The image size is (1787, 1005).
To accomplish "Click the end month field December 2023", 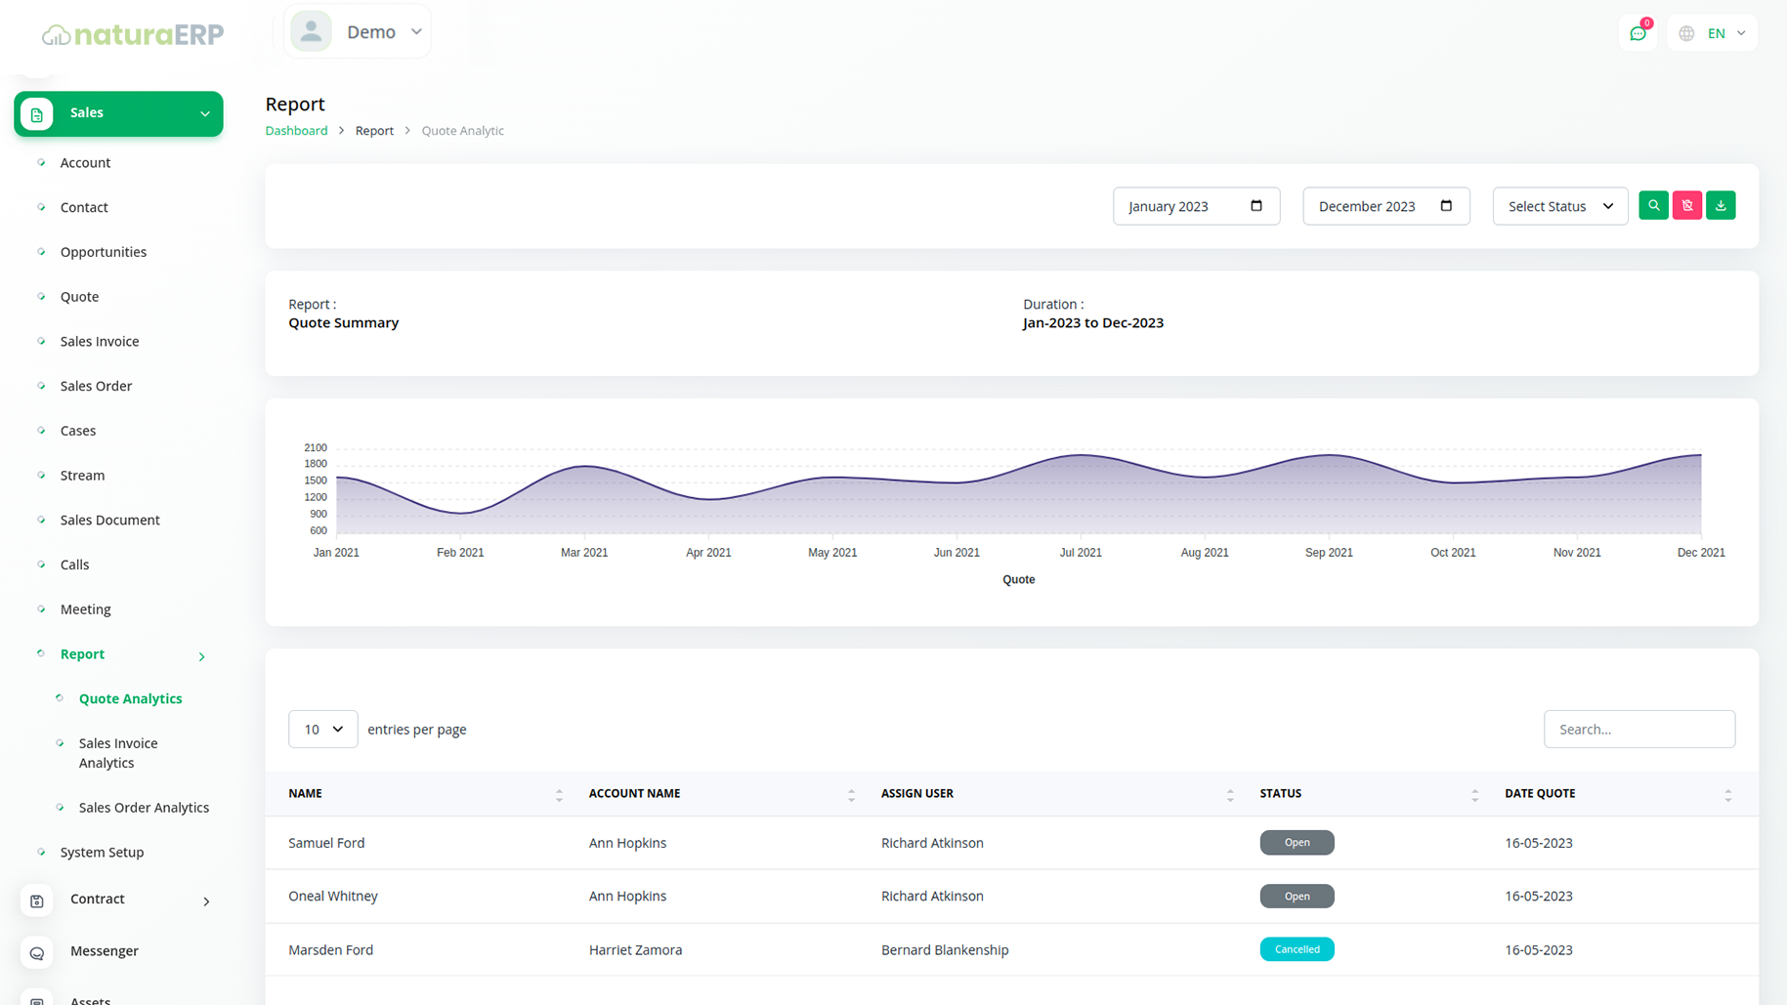I will pyautogui.click(x=1385, y=206).
